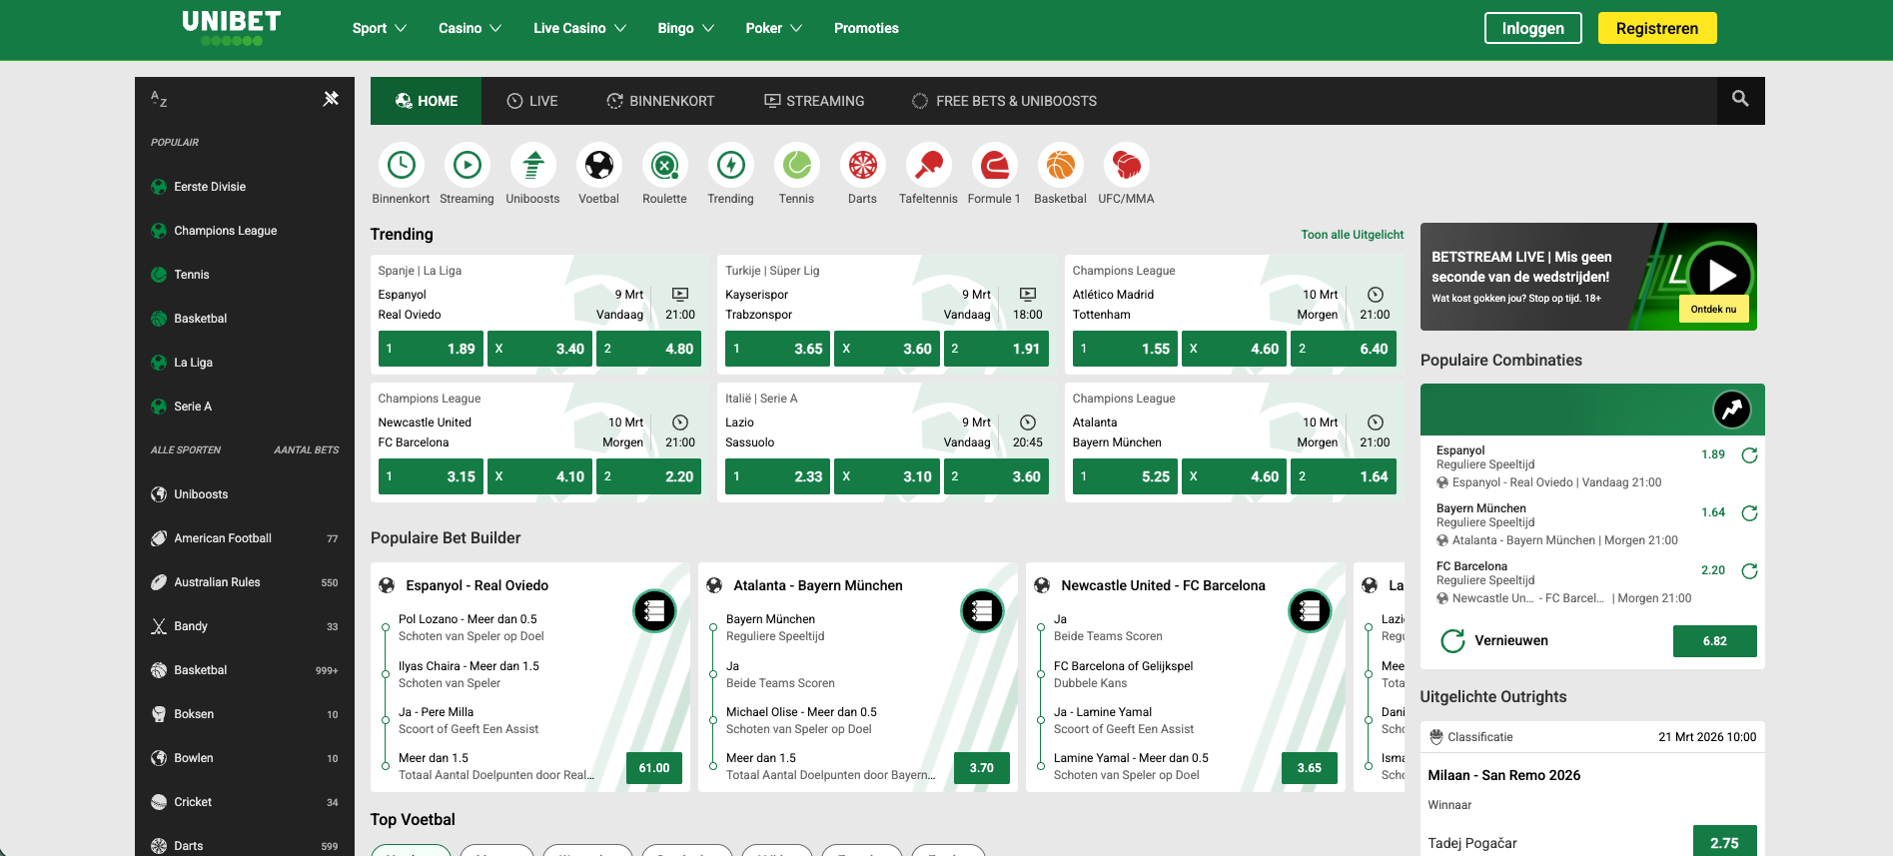
Task: Play the Betstream Live banner video icon
Action: (x=1721, y=274)
